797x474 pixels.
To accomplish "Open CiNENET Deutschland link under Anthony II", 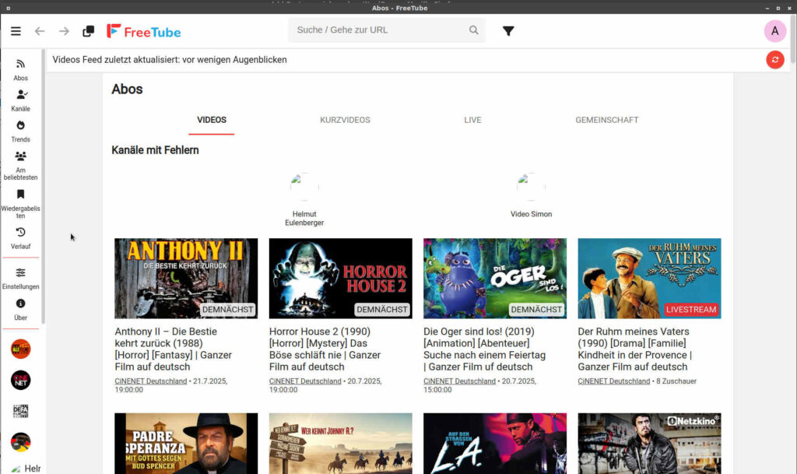I will (x=150, y=381).
